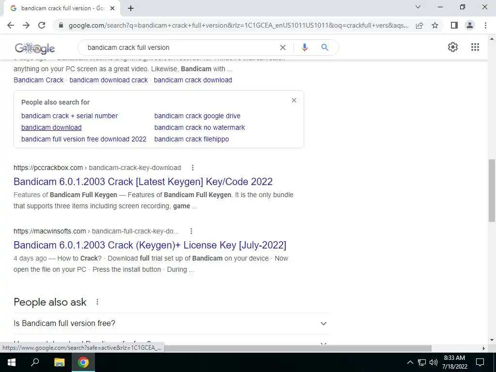Open Windows taskbar search

coord(35,362)
